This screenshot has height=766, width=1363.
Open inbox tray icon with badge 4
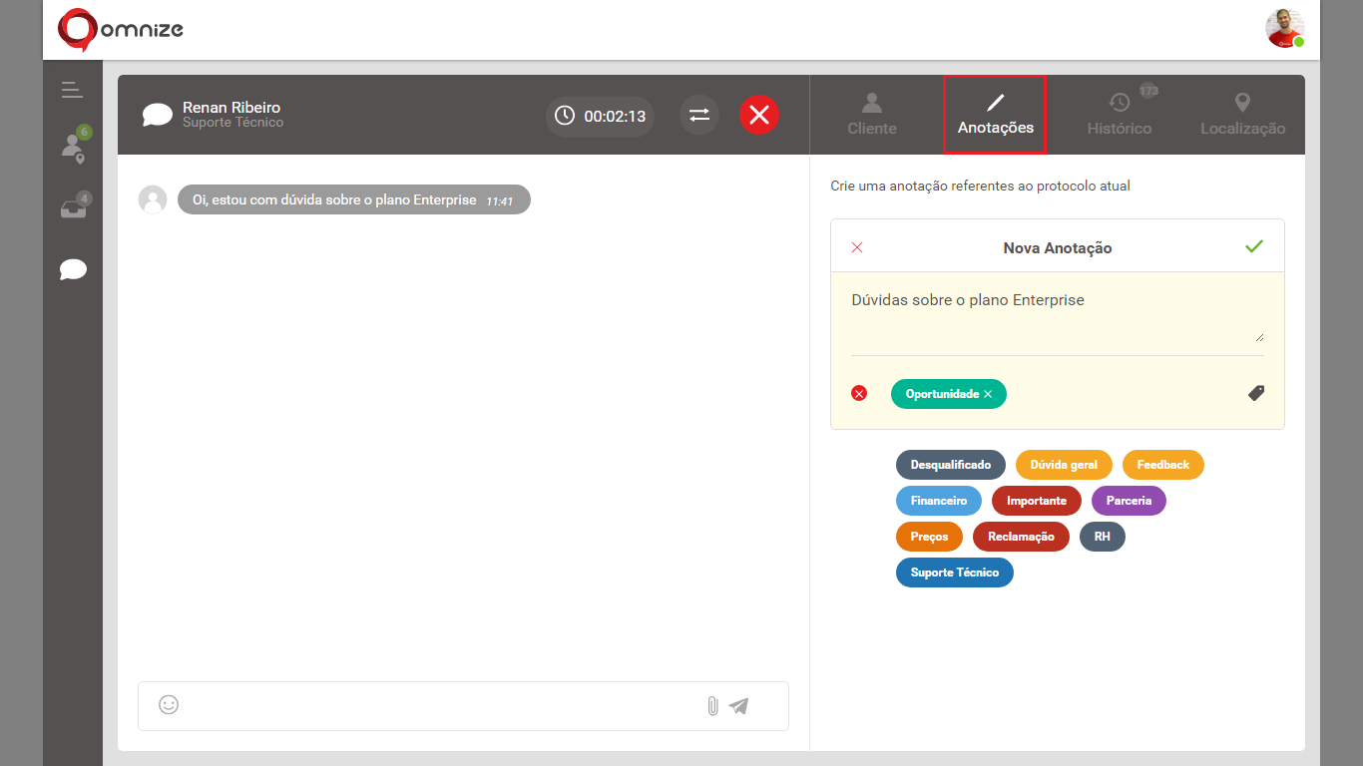[x=74, y=207]
